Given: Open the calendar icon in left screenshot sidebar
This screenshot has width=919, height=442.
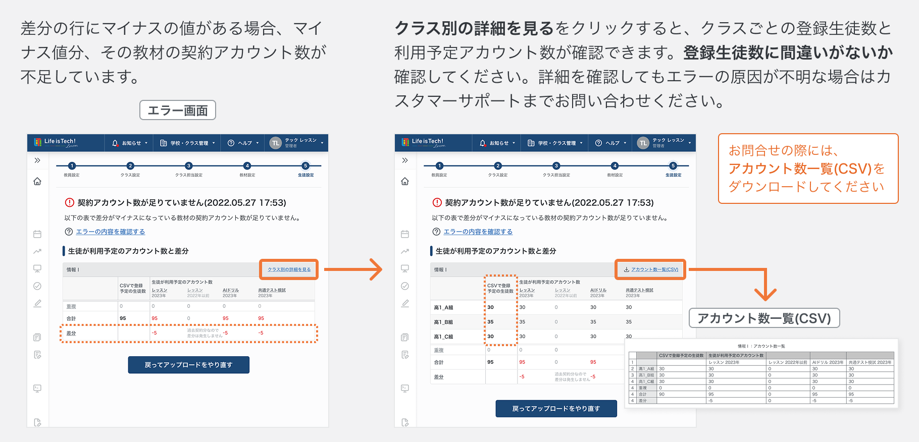Looking at the screenshot, I should pyautogui.click(x=37, y=234).
